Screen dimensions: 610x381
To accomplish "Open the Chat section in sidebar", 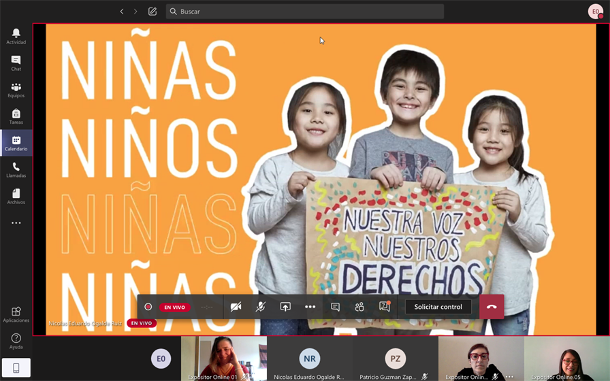I will pyautogui.click(x=16, y=63).
